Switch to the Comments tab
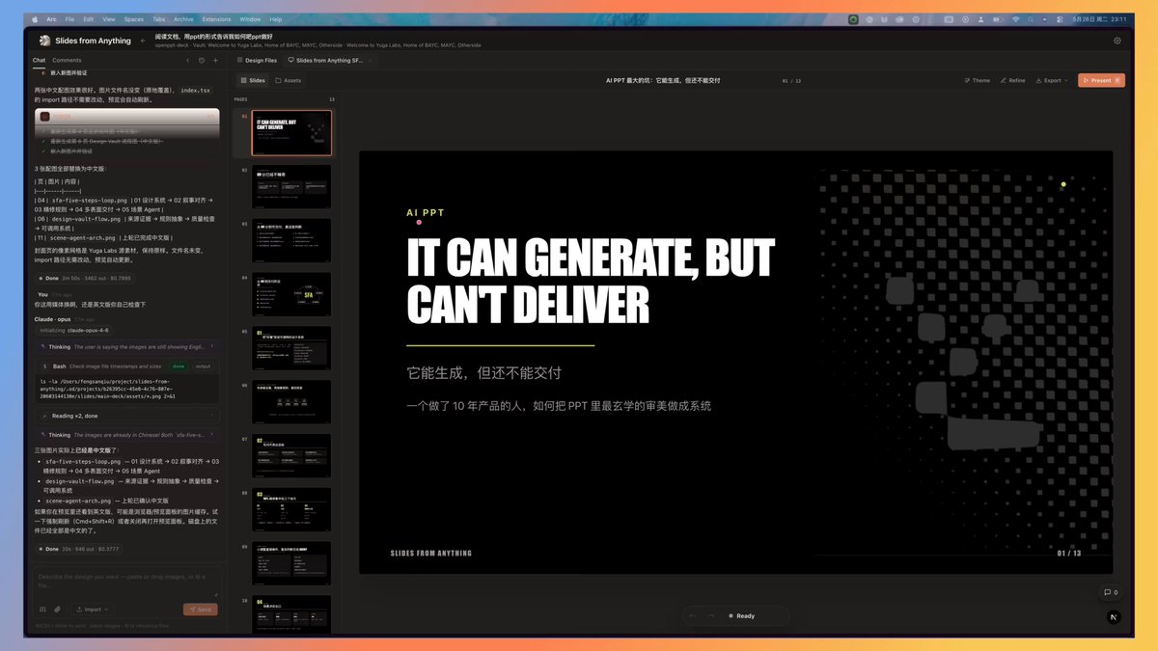The height and width of the screenshot is (651, 1158). [67, 60]
